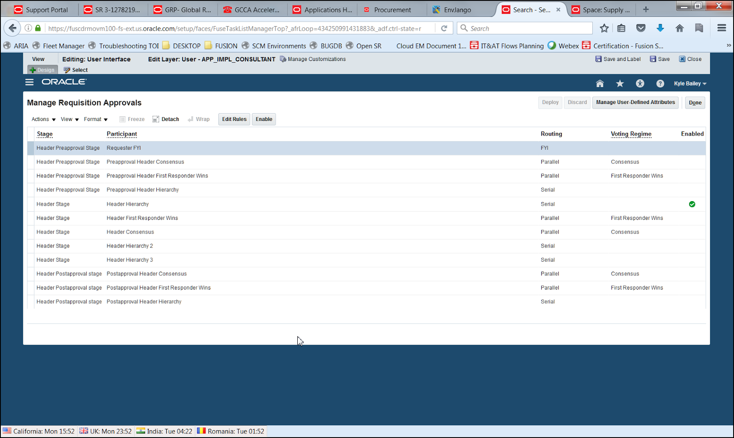Click the Manage User-Defined Attributes button
Image resolution: width=734 pixels, height=438 pixels.
[x=635, y=102]
